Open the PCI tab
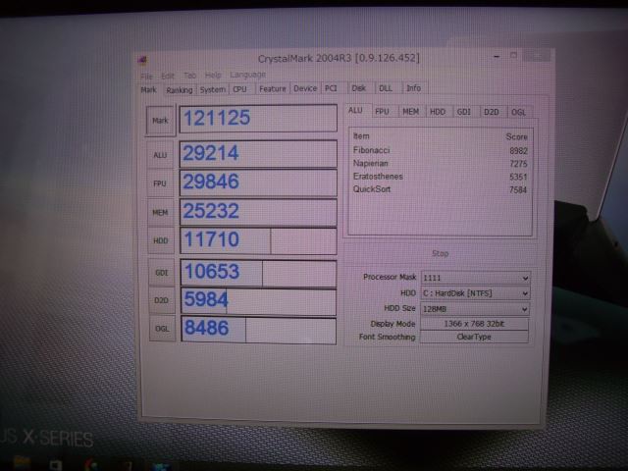 click(332, 88)
